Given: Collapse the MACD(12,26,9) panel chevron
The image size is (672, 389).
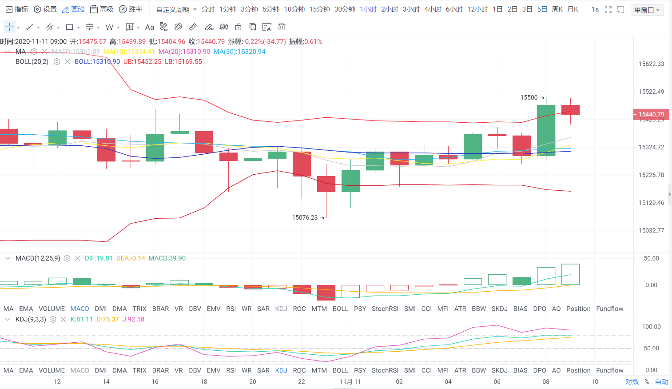Looking at the screenshot, I should click(x=8, y=258).
